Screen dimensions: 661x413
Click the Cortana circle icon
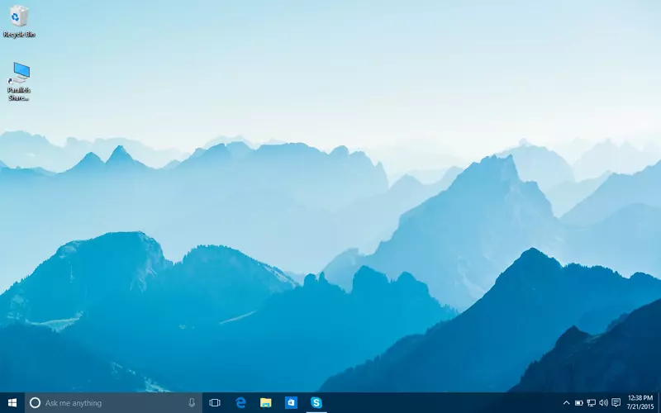35,403
